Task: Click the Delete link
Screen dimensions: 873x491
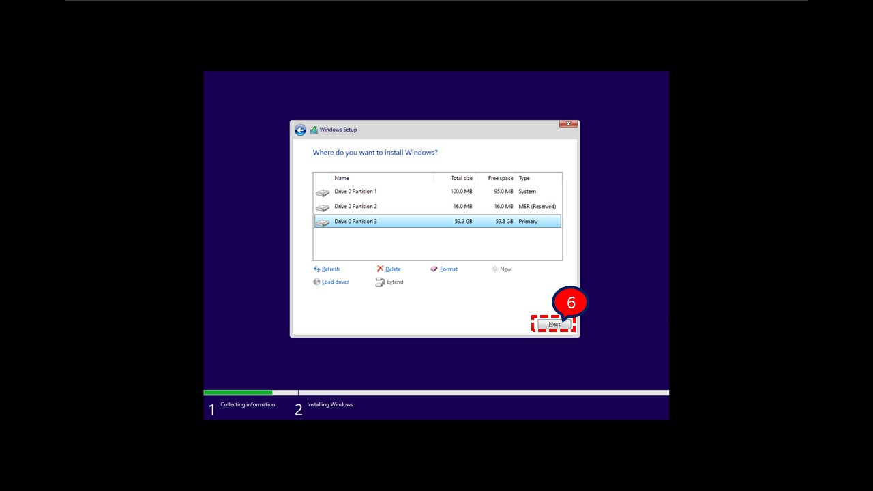Action: (x=393, y=269)
